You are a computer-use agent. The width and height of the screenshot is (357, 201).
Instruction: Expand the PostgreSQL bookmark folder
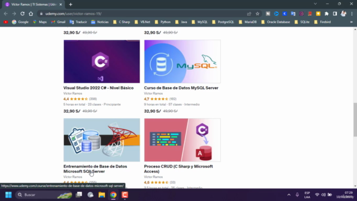(223, 22)
